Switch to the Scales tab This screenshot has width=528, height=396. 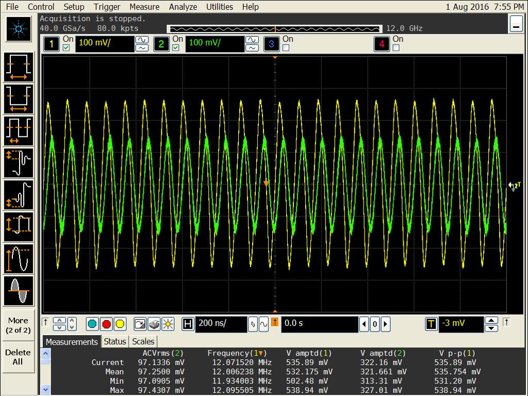click(143, 342)
